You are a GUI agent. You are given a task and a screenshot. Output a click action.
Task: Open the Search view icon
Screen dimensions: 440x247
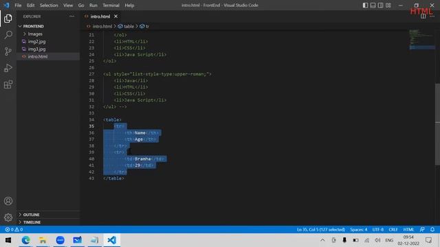coord(8,35)
